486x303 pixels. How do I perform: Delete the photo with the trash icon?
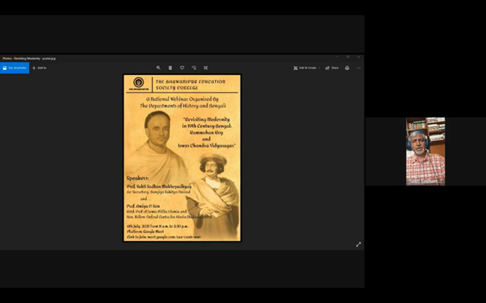[170, 68]
